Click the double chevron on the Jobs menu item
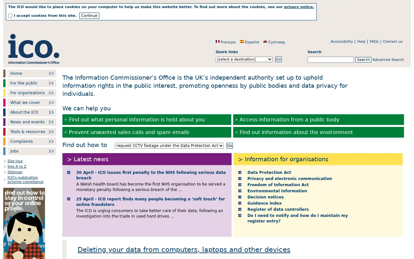 coord(51,151)
